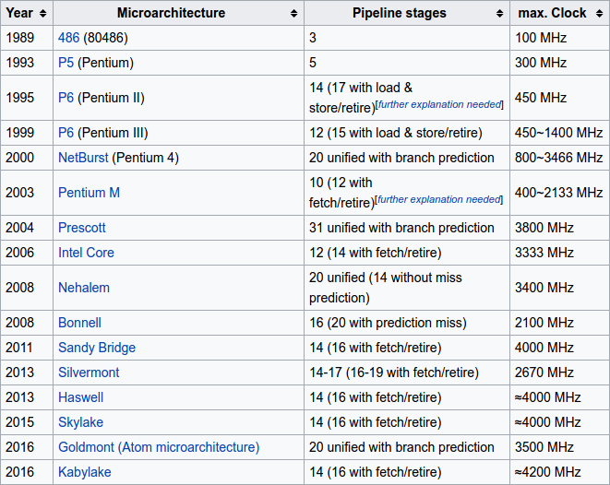
Task: Click the 800~3466 MHz clock cell
Action: [x=559, y=158]
